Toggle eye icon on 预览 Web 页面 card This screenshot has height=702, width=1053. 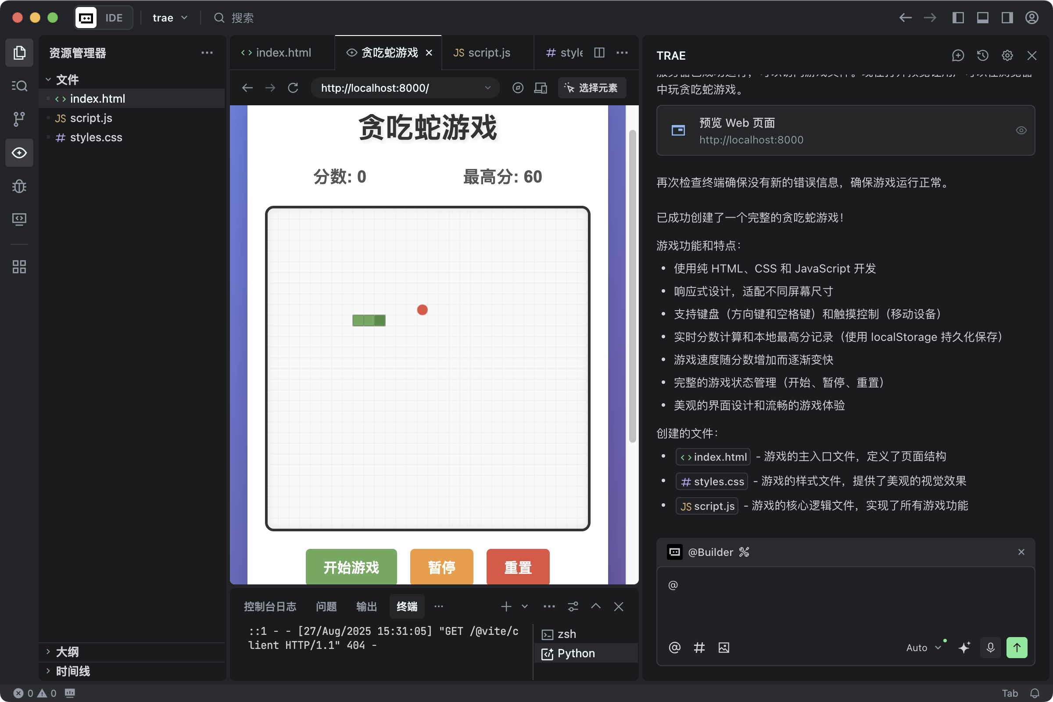pos(1021,130)
